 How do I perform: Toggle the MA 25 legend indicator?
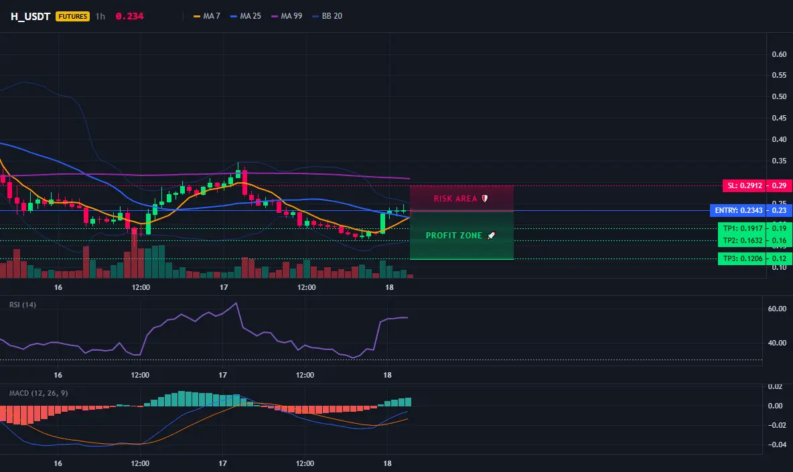246,16
